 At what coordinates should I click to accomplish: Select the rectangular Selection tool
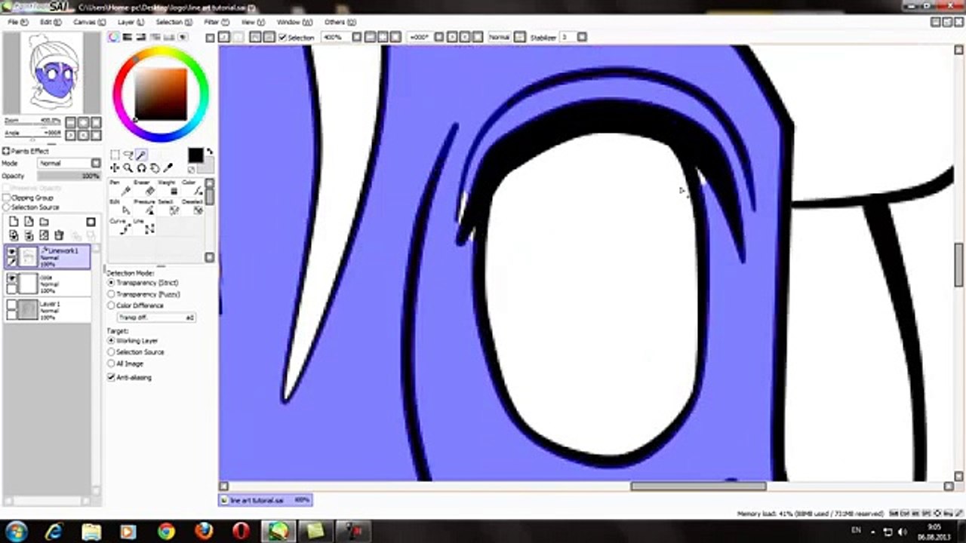point(115,154)
